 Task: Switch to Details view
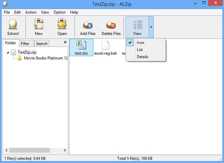pyautogui.click(x=146, y=57)
